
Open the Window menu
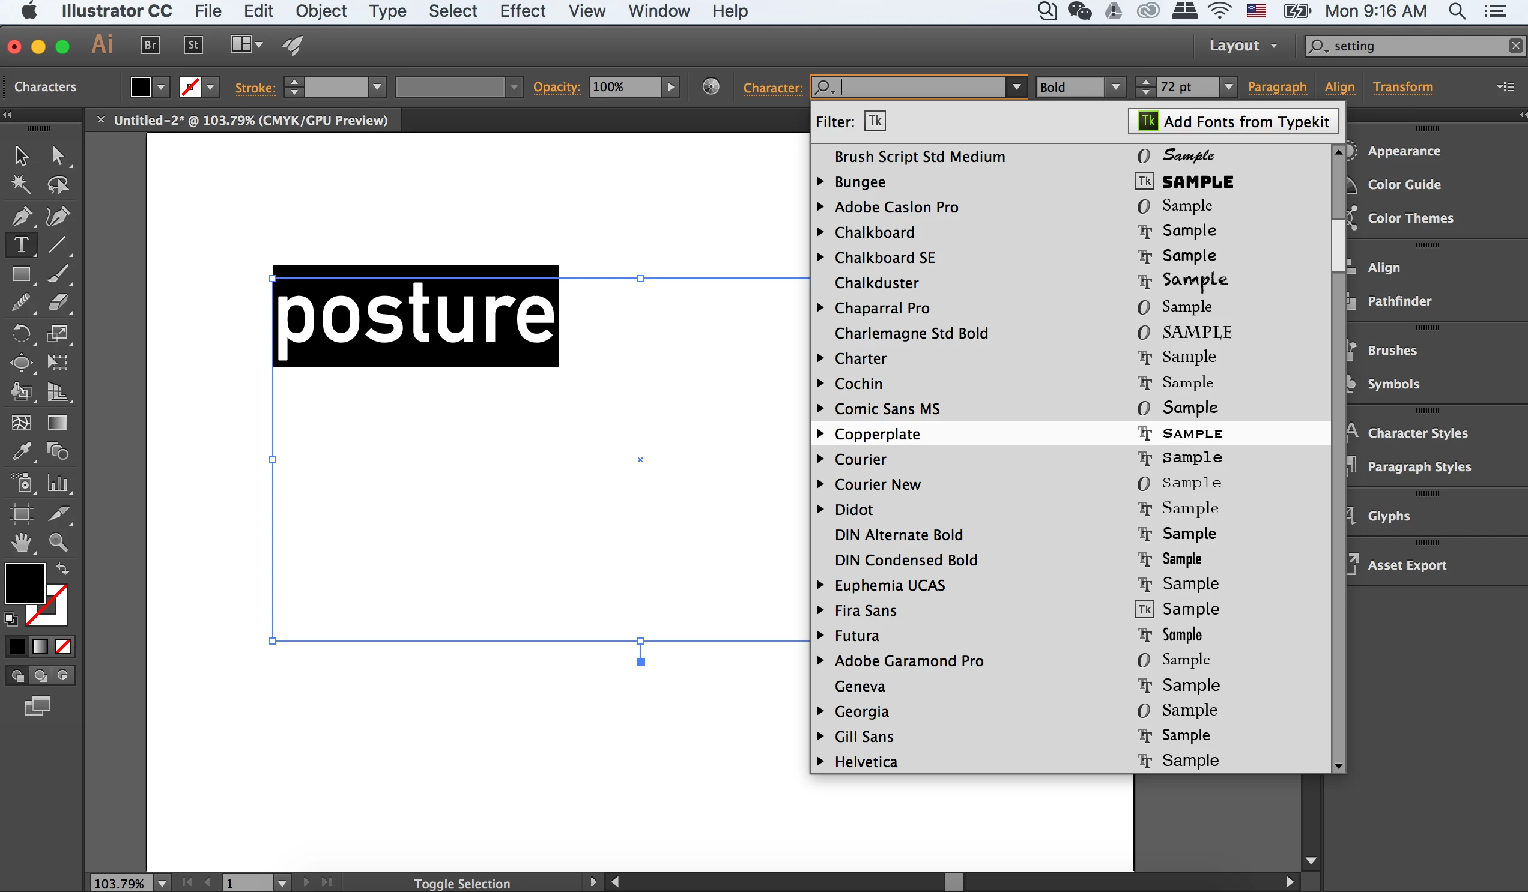point(658,11)
